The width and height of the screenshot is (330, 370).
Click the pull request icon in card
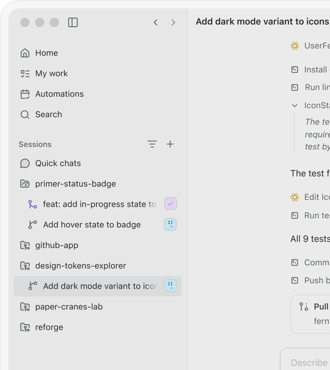[304, 307]
